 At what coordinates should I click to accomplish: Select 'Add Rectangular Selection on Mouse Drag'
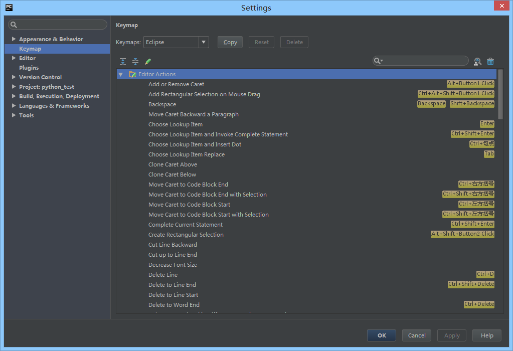pos(204,94)
